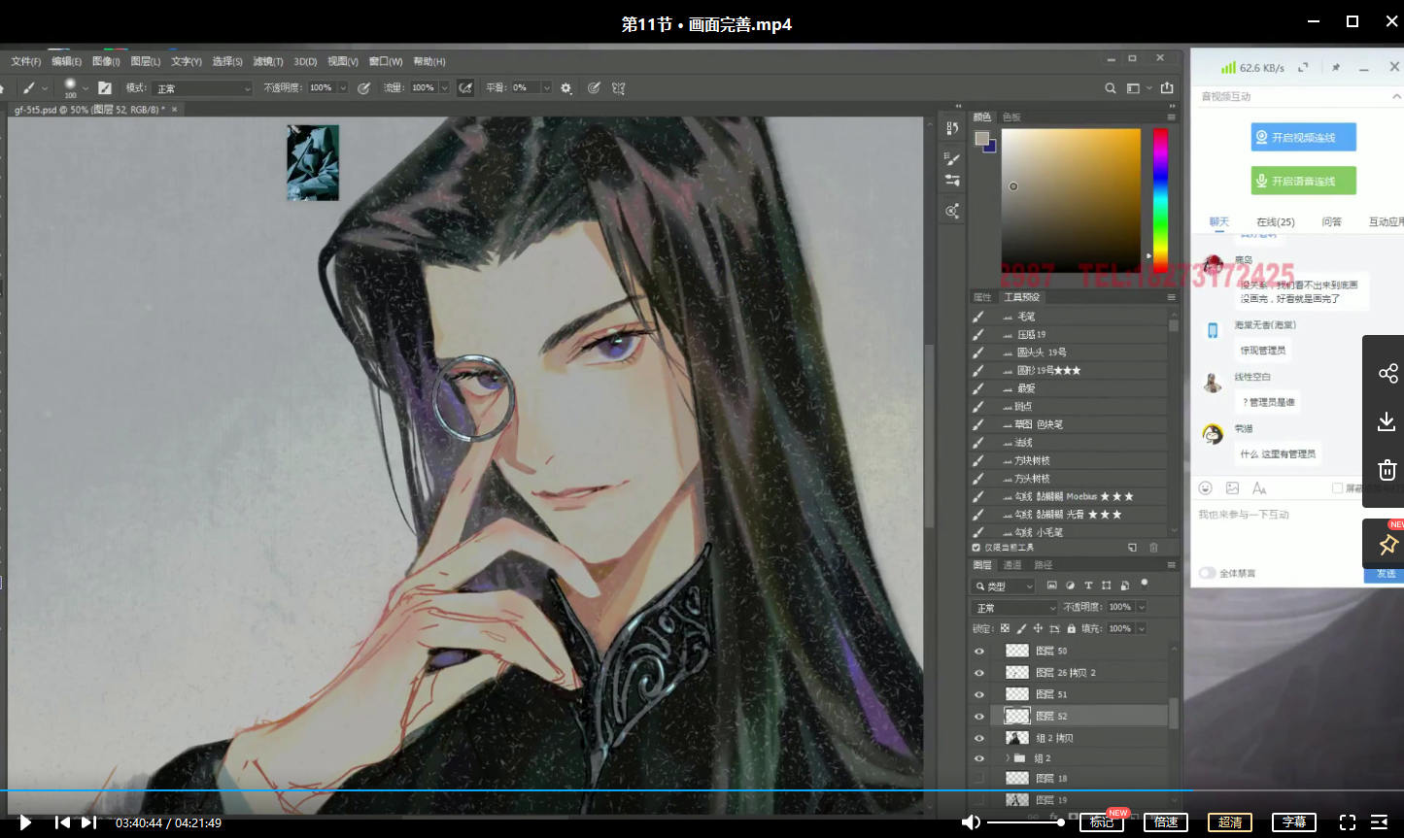Click the emoji icon in chat box
Viewport: 1404px width, 838px height.
pyautogui.click(x=1206, y=487)
